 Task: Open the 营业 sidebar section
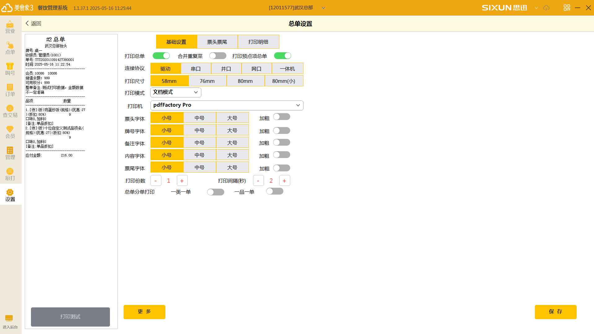(x=10, y=27)
